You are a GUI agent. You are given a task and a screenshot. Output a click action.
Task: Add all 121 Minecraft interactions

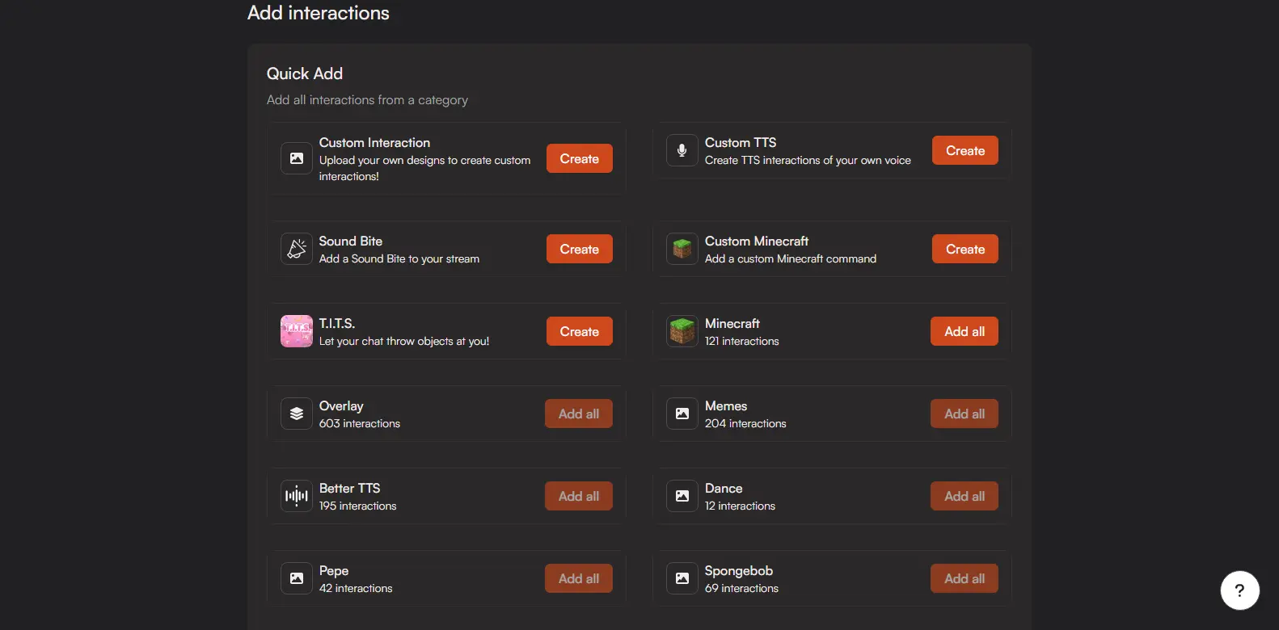click(965, 331)
